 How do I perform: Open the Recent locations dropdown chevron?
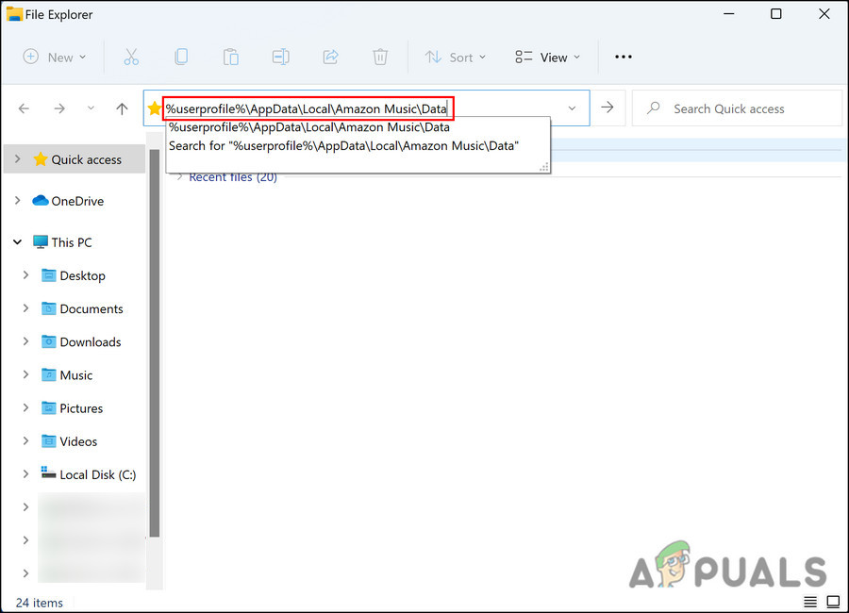(x=91, y=108)
